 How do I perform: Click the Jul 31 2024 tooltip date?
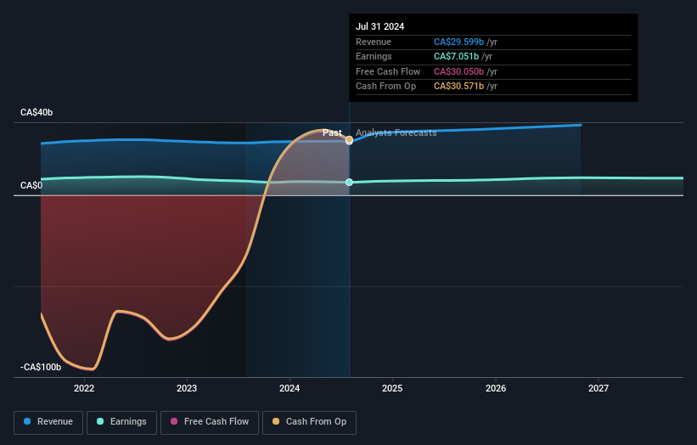pos(380,26)
